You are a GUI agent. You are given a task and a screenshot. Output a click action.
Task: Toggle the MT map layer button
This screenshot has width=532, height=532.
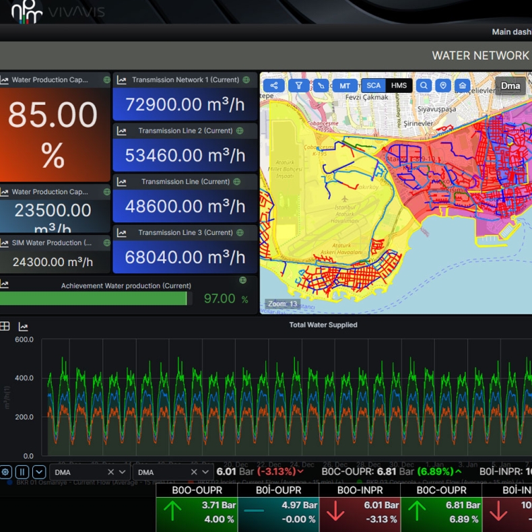pos(345,86)
